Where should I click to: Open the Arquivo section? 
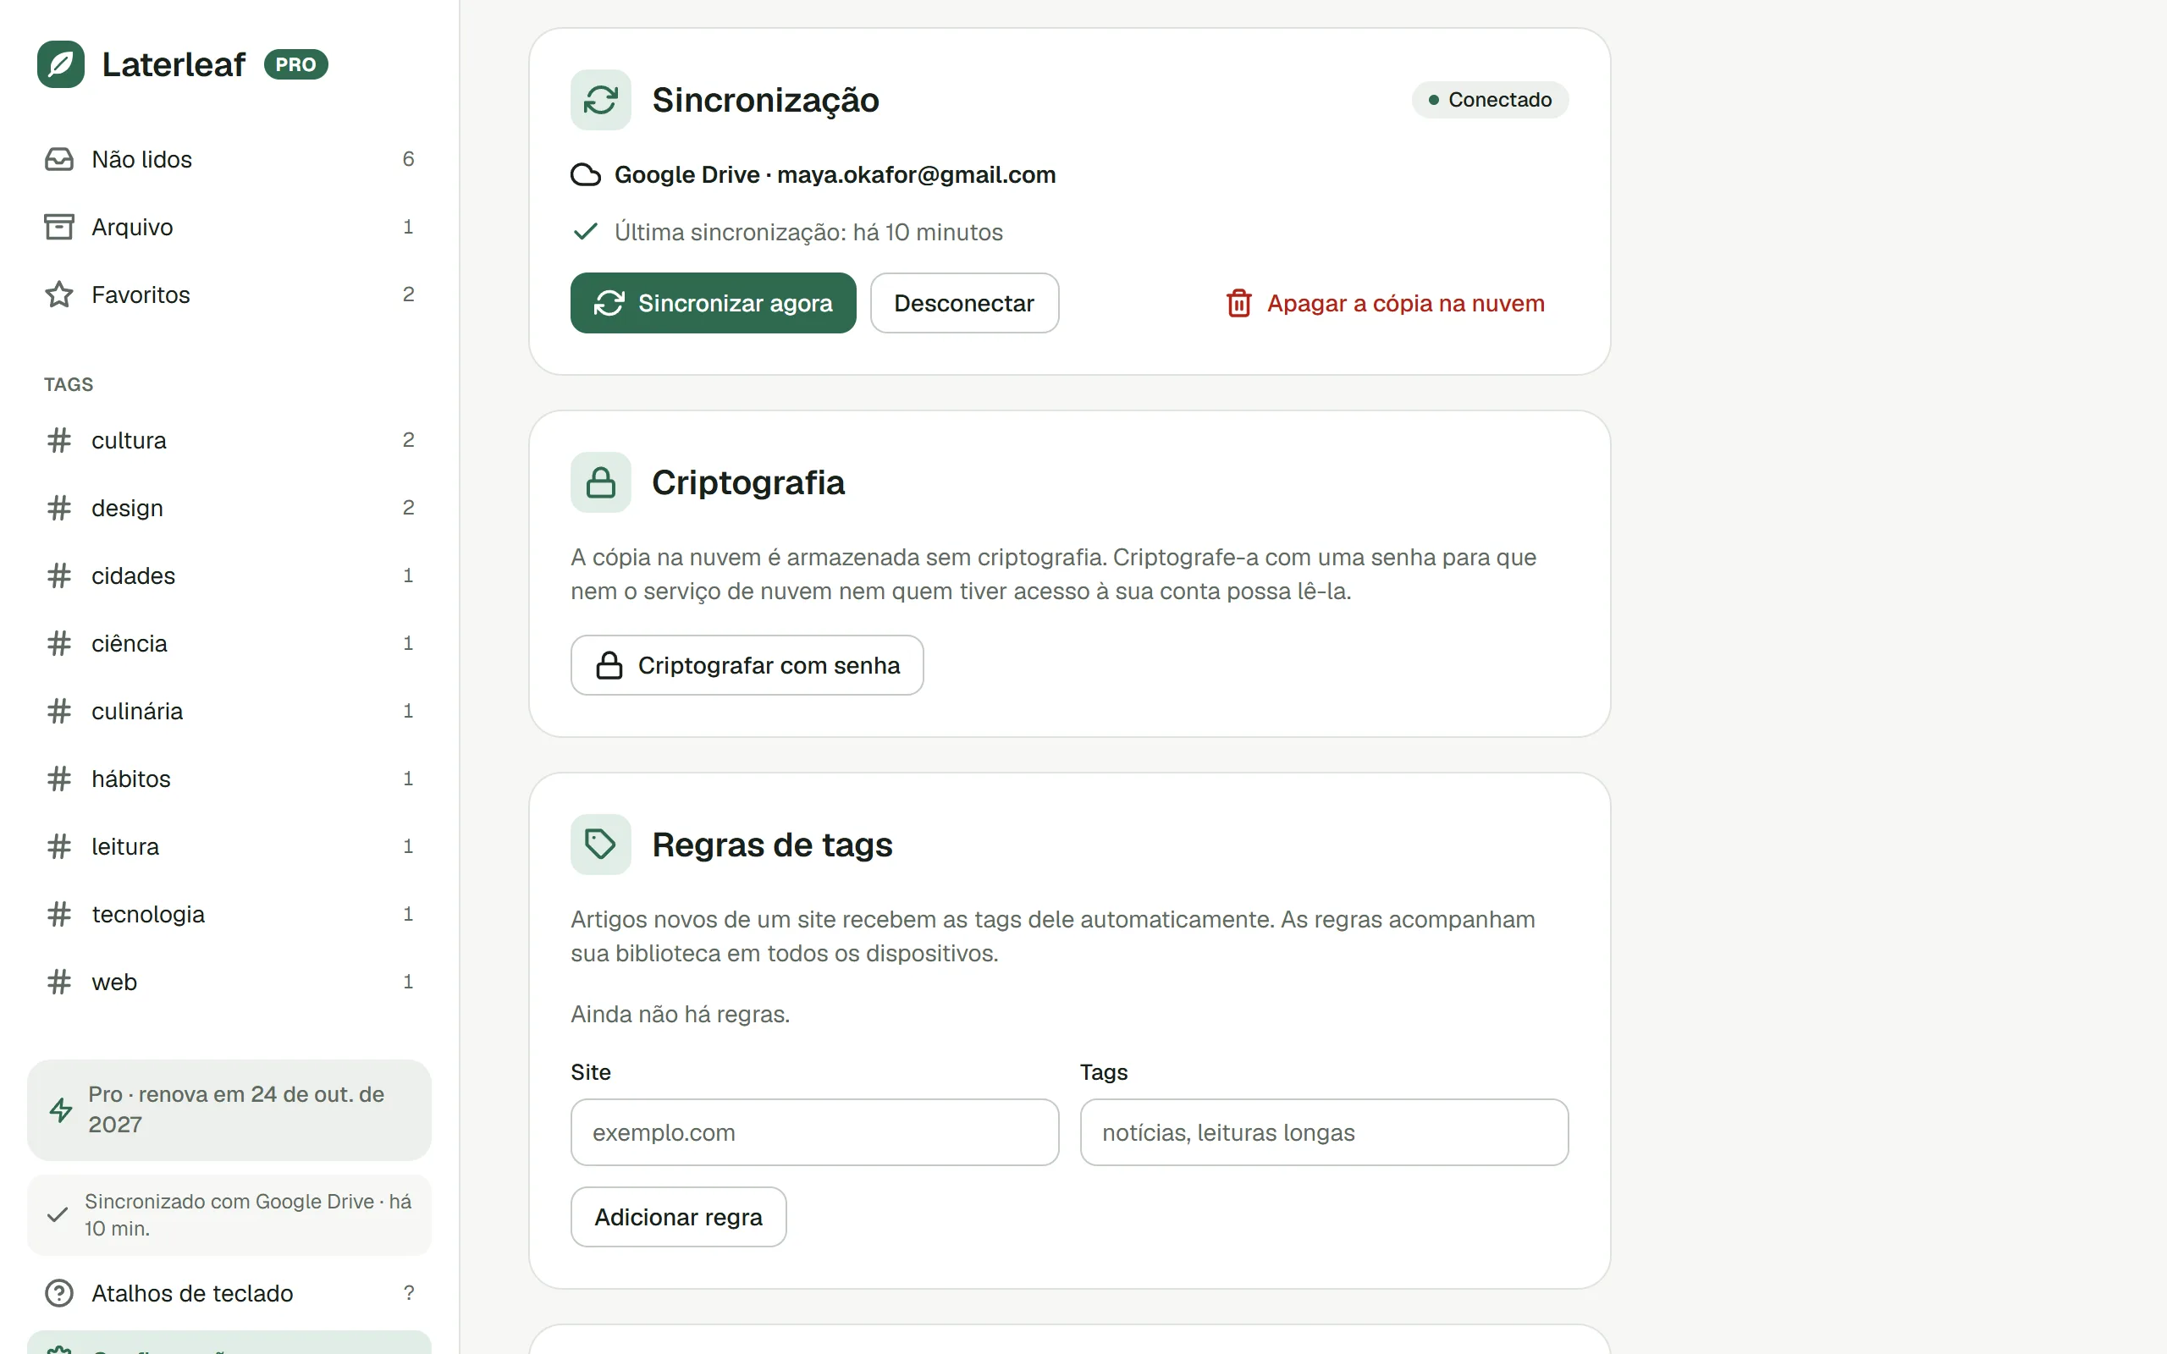tap(229, 227)
